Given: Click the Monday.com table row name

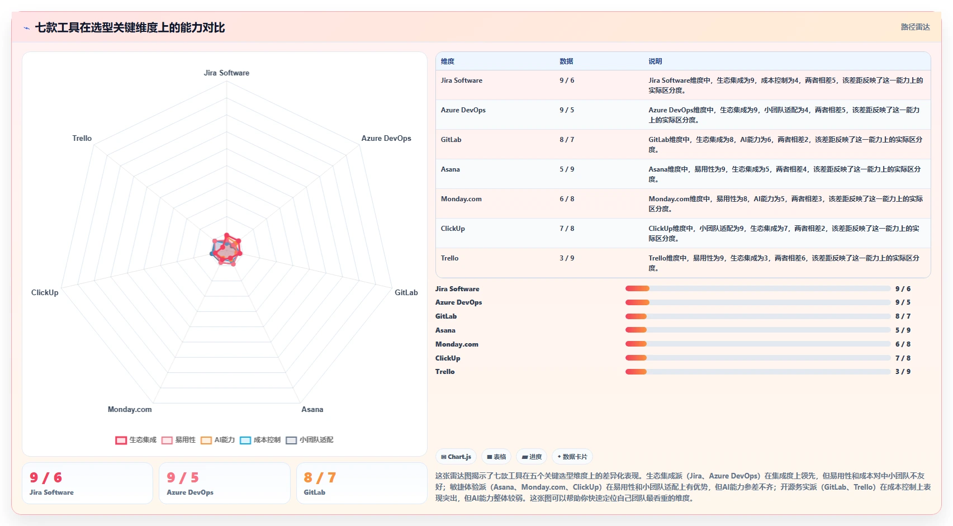Looking at the screenshot, I should click(461, 199).
